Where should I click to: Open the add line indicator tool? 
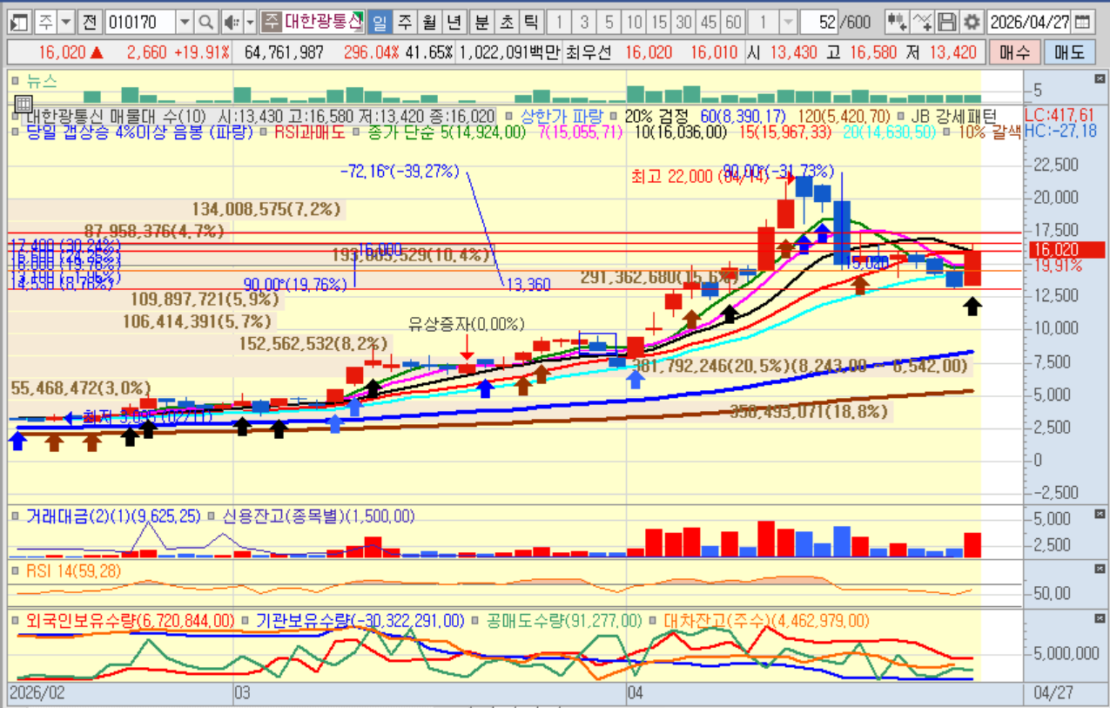click(x=924, y=22)
